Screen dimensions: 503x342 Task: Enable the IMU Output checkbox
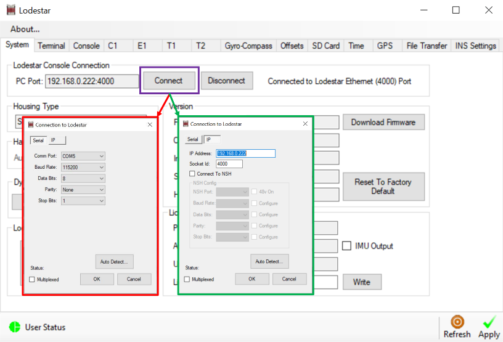point(348,246)
